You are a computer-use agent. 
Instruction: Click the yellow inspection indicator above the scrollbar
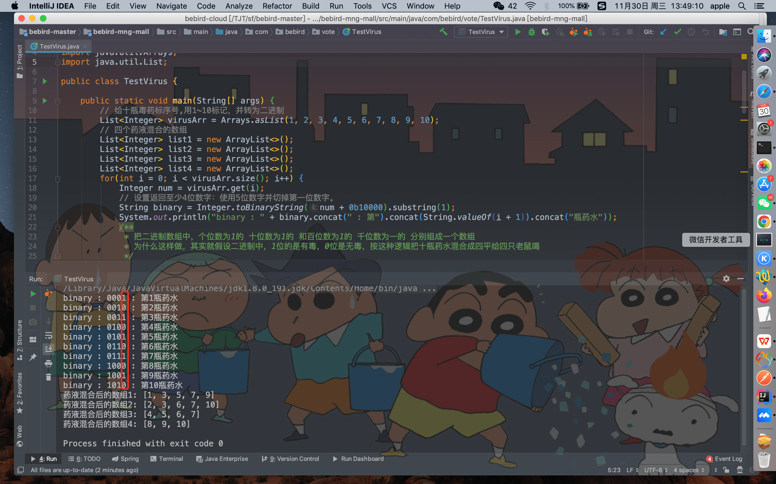744,57
